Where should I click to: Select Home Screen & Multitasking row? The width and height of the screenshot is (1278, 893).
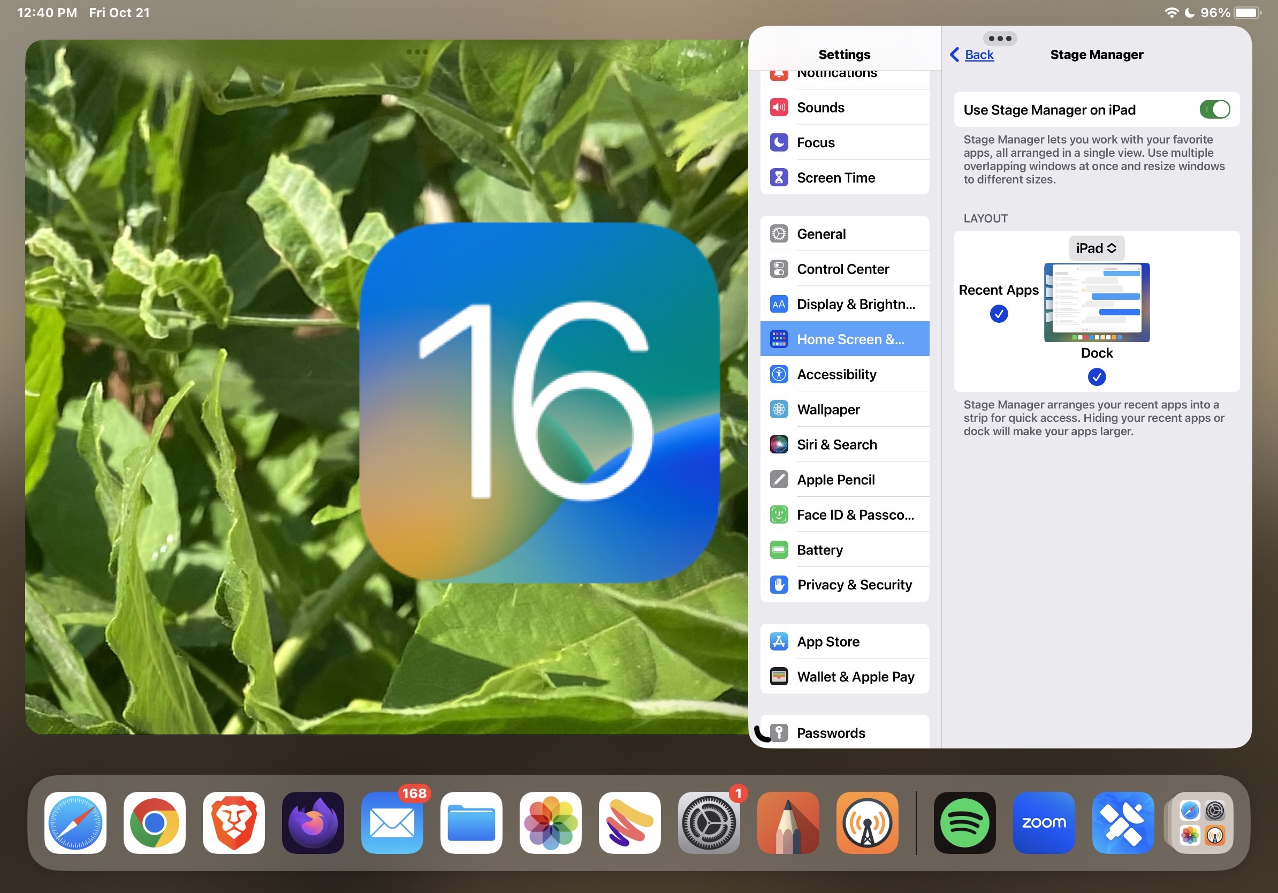coord(845,339)
